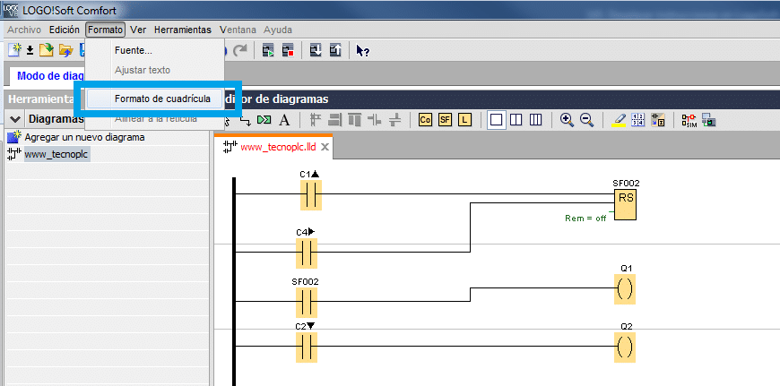Click the 1 2 3 4 grid parameter icon
Viewport: 780px width, 386px height.
637,120
